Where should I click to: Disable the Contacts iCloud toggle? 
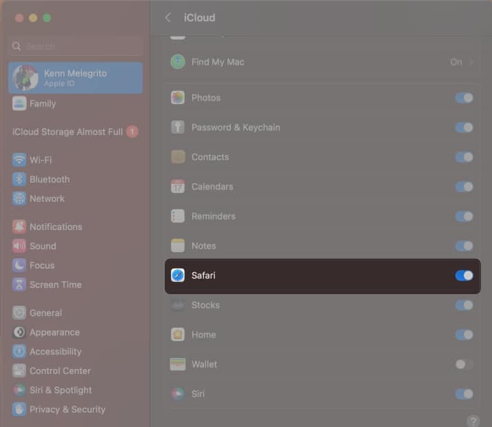tap(464, 157)
